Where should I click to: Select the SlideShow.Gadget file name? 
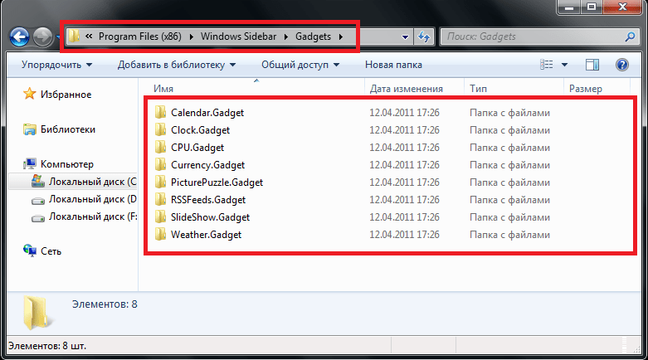tap(210, 216)
